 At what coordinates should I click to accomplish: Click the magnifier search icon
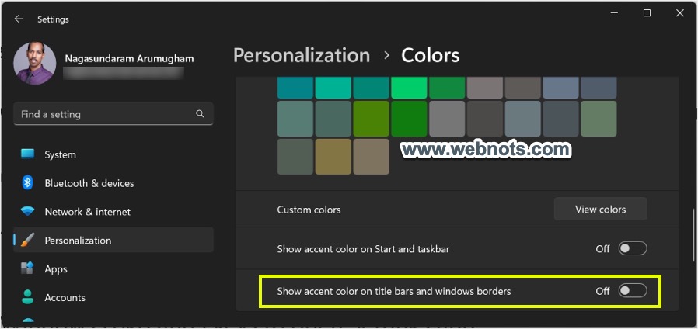point(200,114)
